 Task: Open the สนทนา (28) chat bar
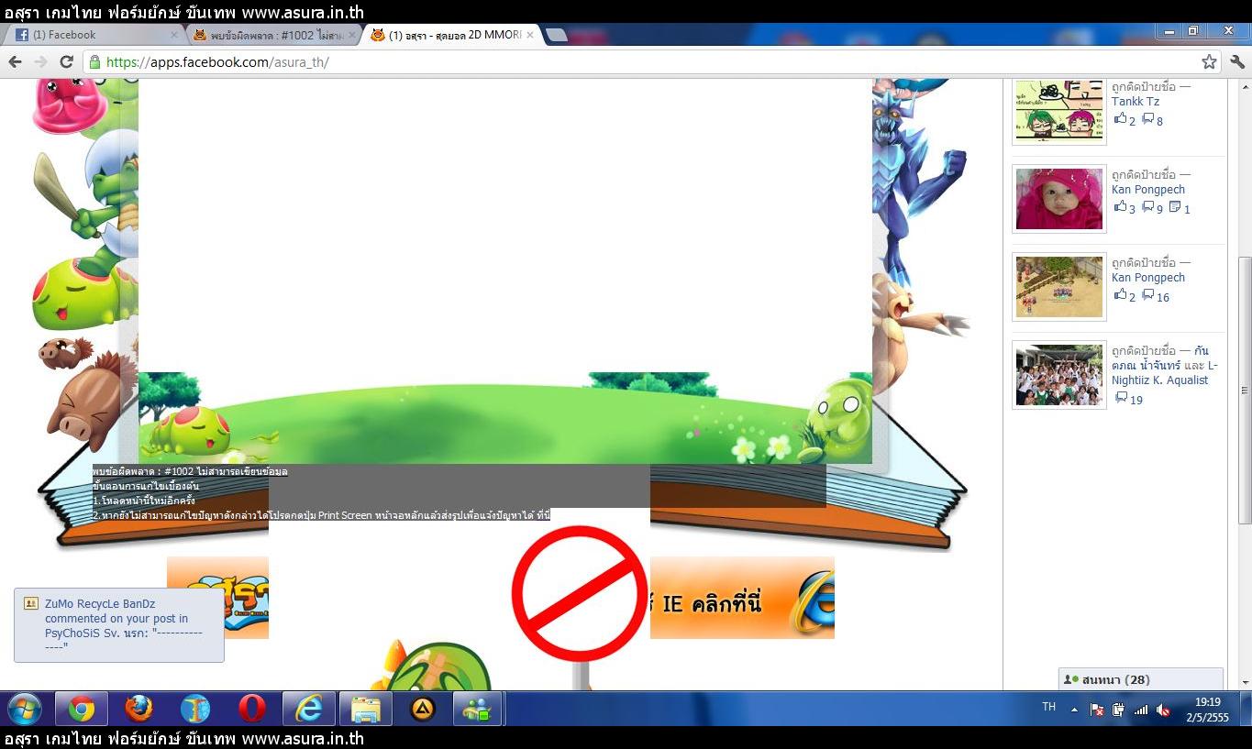click(x=1141, y=679)
